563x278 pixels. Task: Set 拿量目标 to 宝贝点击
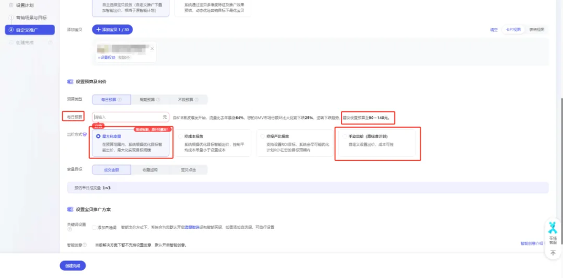pyautogui.click(x=188, y=170)
